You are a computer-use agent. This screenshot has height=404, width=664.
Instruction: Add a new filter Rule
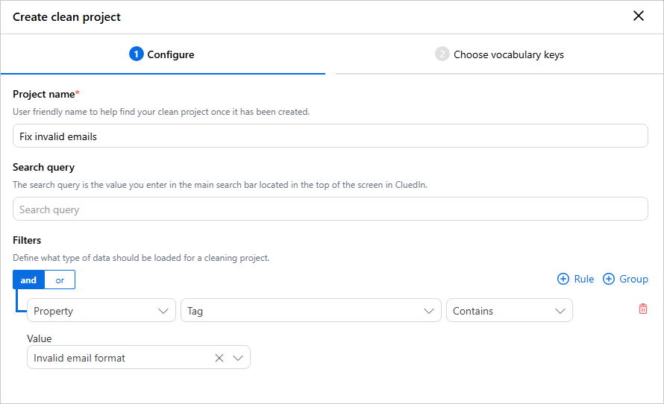(x=575, y=280)
